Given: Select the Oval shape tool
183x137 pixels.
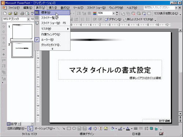Looking at the screenshot, I should point(74,128).
